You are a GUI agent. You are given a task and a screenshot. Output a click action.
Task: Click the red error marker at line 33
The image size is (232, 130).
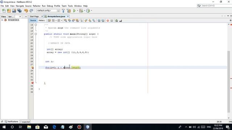[32, 83]
